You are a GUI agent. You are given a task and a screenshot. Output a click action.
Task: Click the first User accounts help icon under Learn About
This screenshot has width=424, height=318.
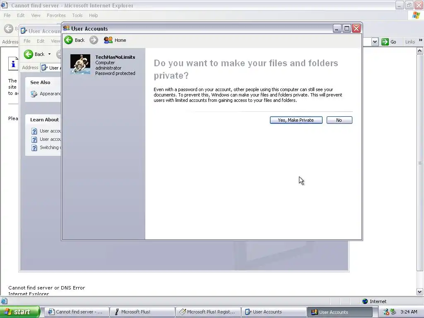34,131
